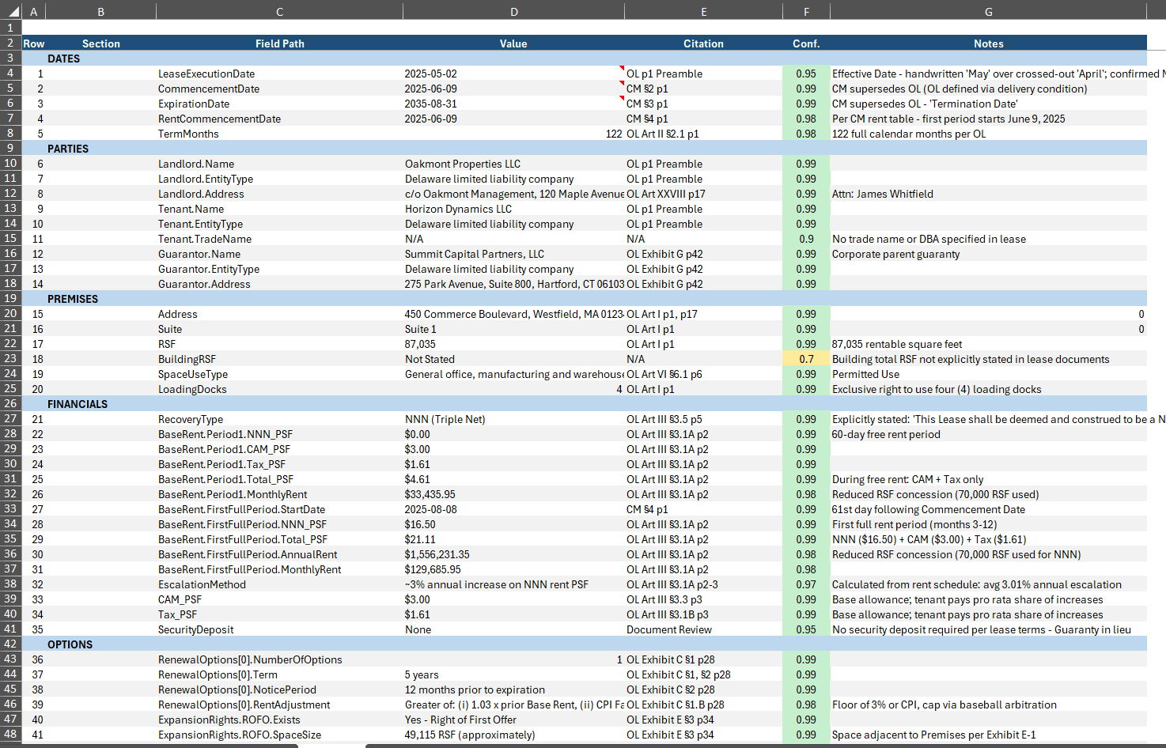
Task: Click the "Conf." header cell
Action: [x=806, y=43]
